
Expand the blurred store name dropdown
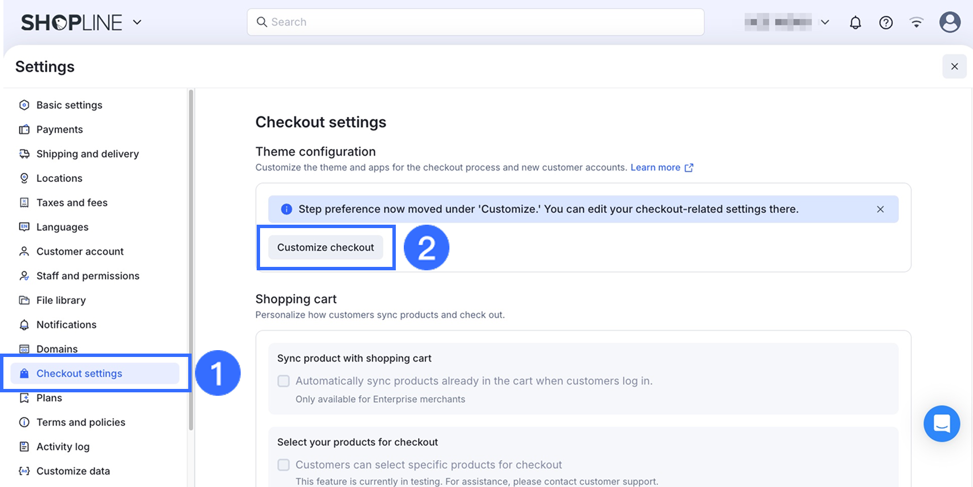pyautogui.click(x=825, y=22)
